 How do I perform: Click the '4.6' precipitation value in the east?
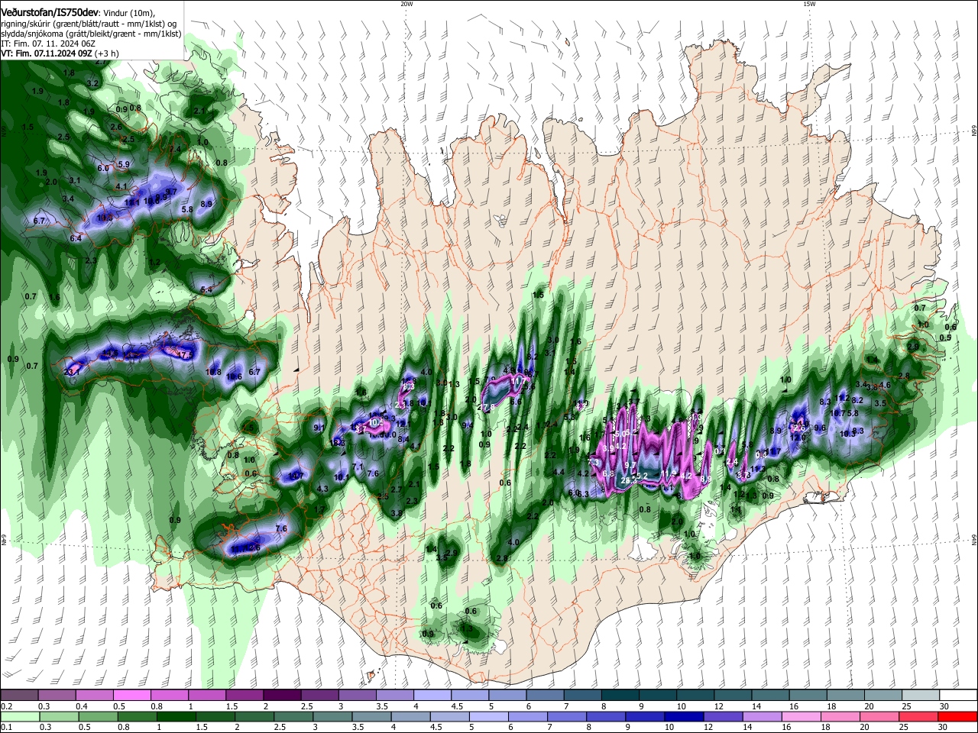tap(885, 386)
